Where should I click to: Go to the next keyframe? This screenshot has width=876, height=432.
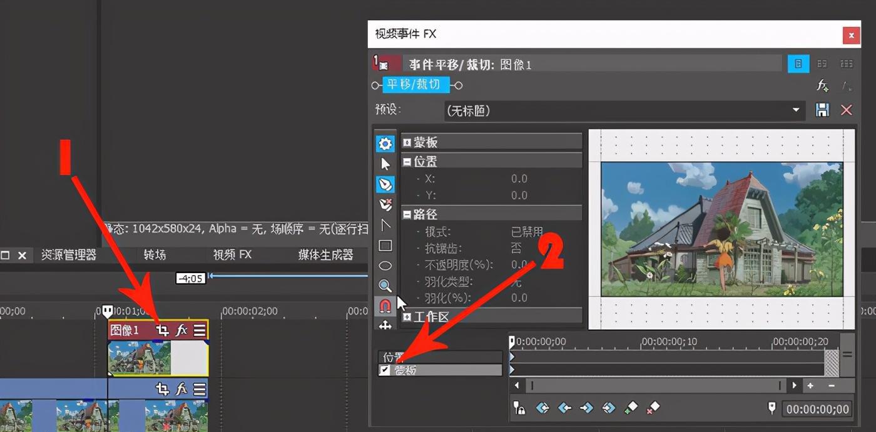pos(586,408)
